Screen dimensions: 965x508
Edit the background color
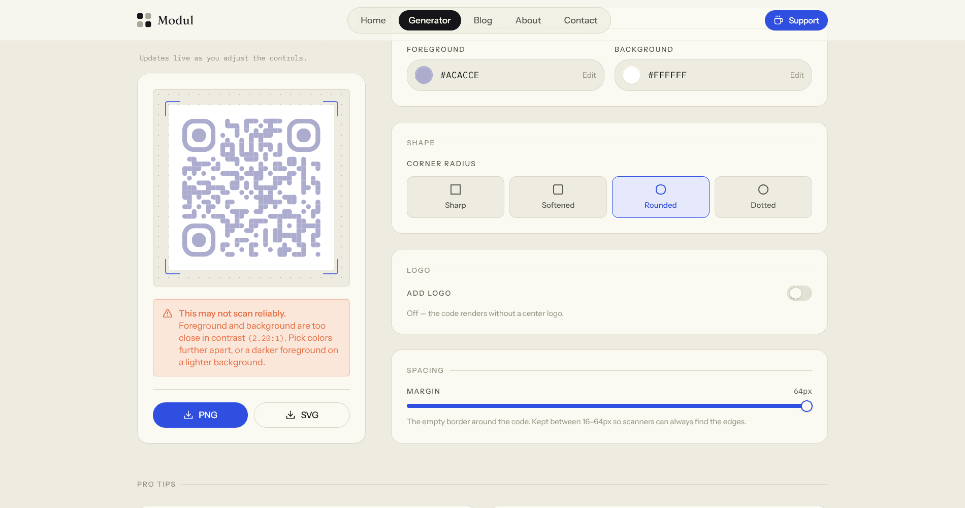pos(797,75)
